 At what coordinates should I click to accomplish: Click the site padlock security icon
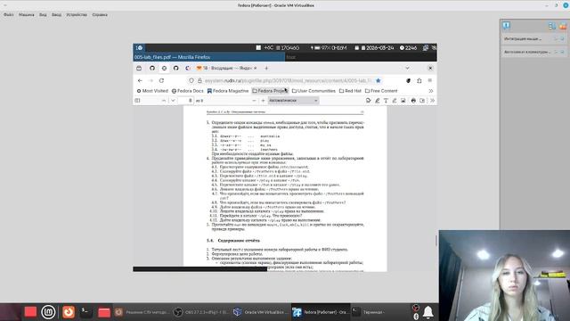click(x=199, y=80)
